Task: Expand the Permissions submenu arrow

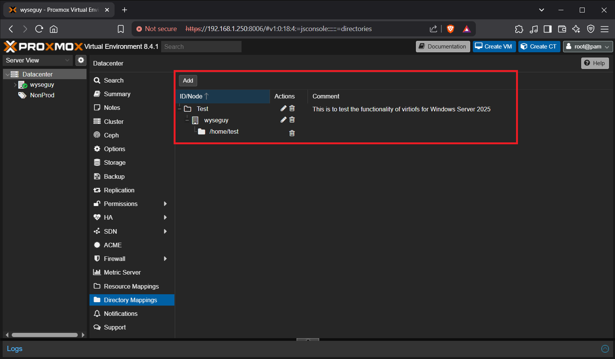Action: pyautogui.click(x=165, y=204)
